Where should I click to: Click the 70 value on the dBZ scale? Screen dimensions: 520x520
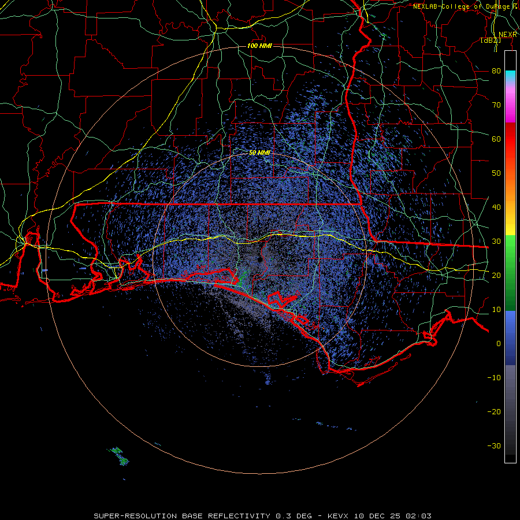[496, 105]
